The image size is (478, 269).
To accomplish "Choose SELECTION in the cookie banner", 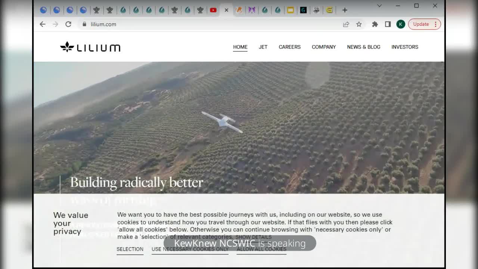I will [130, 249].
